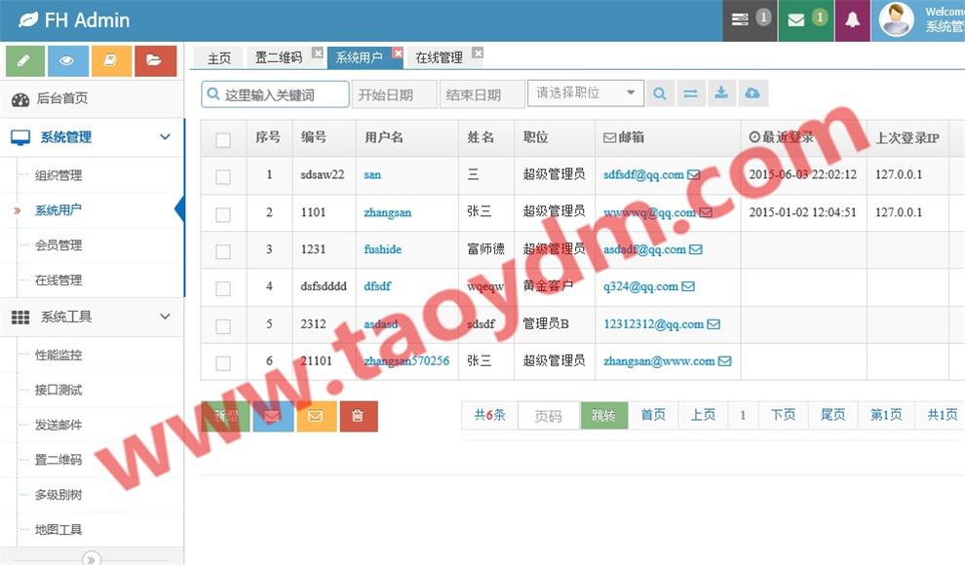The image size is (965, 565).
Task: Close the 系统用户 tab
Action: 399,53
